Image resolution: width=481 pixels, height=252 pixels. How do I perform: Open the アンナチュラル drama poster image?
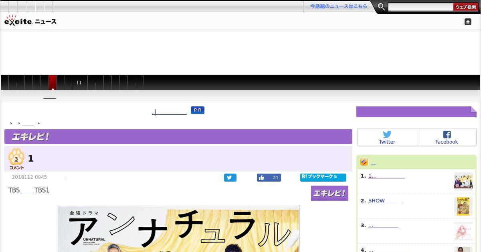[x=178, y=230]
